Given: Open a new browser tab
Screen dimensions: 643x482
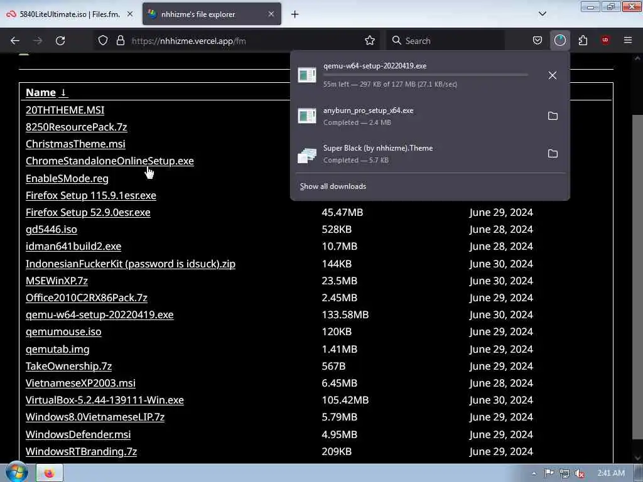Looking at the screenshot, I should pos(295,14).
